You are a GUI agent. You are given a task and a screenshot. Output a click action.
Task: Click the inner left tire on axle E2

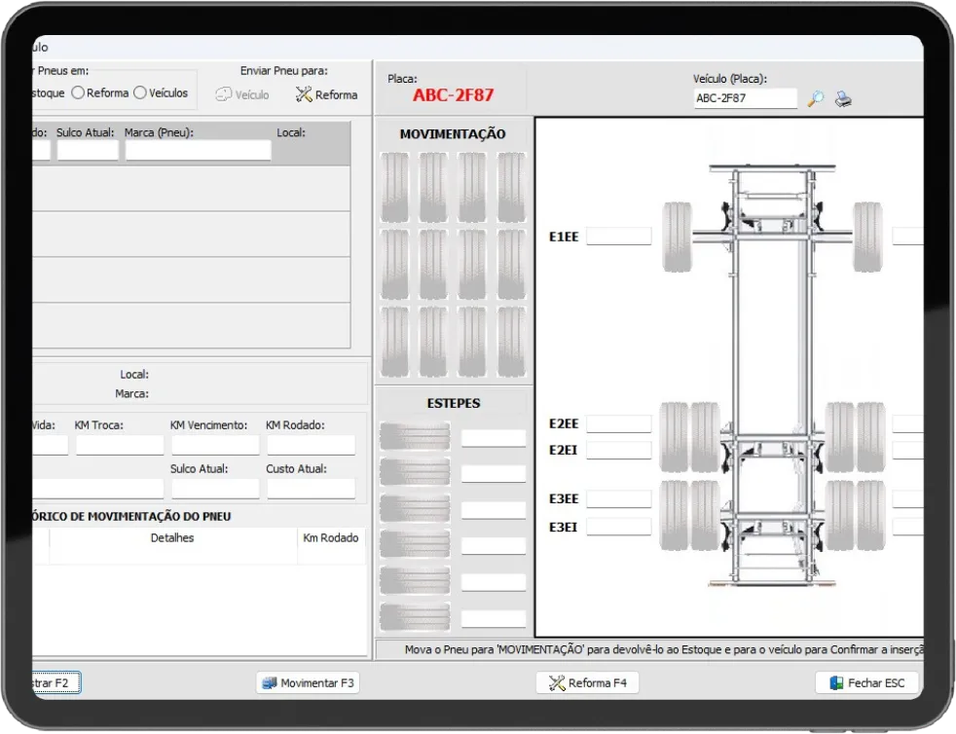coord(706,437)
